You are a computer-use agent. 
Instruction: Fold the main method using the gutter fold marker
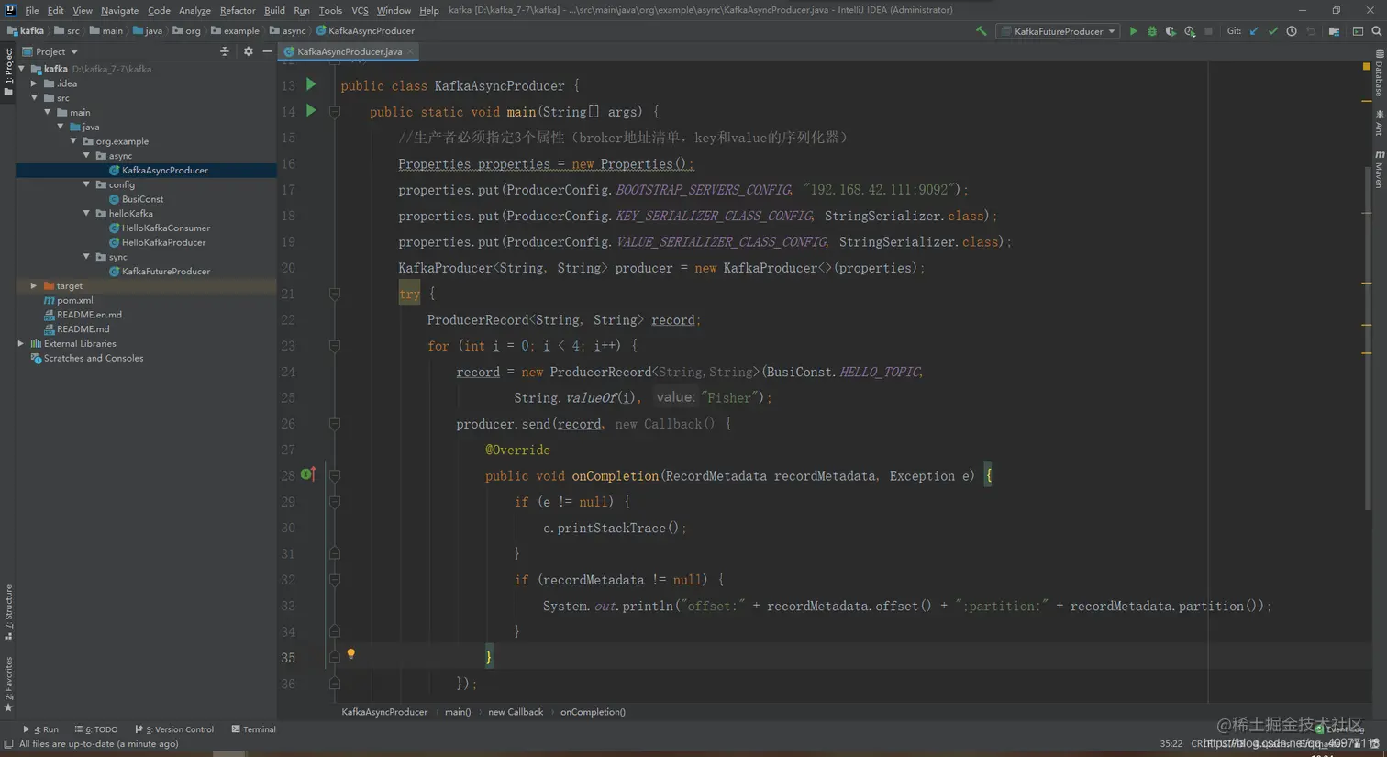[335, 112]
